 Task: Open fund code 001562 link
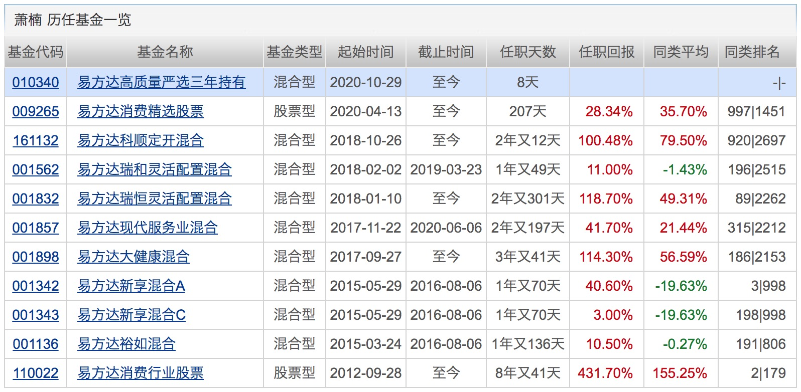[36, 169]
